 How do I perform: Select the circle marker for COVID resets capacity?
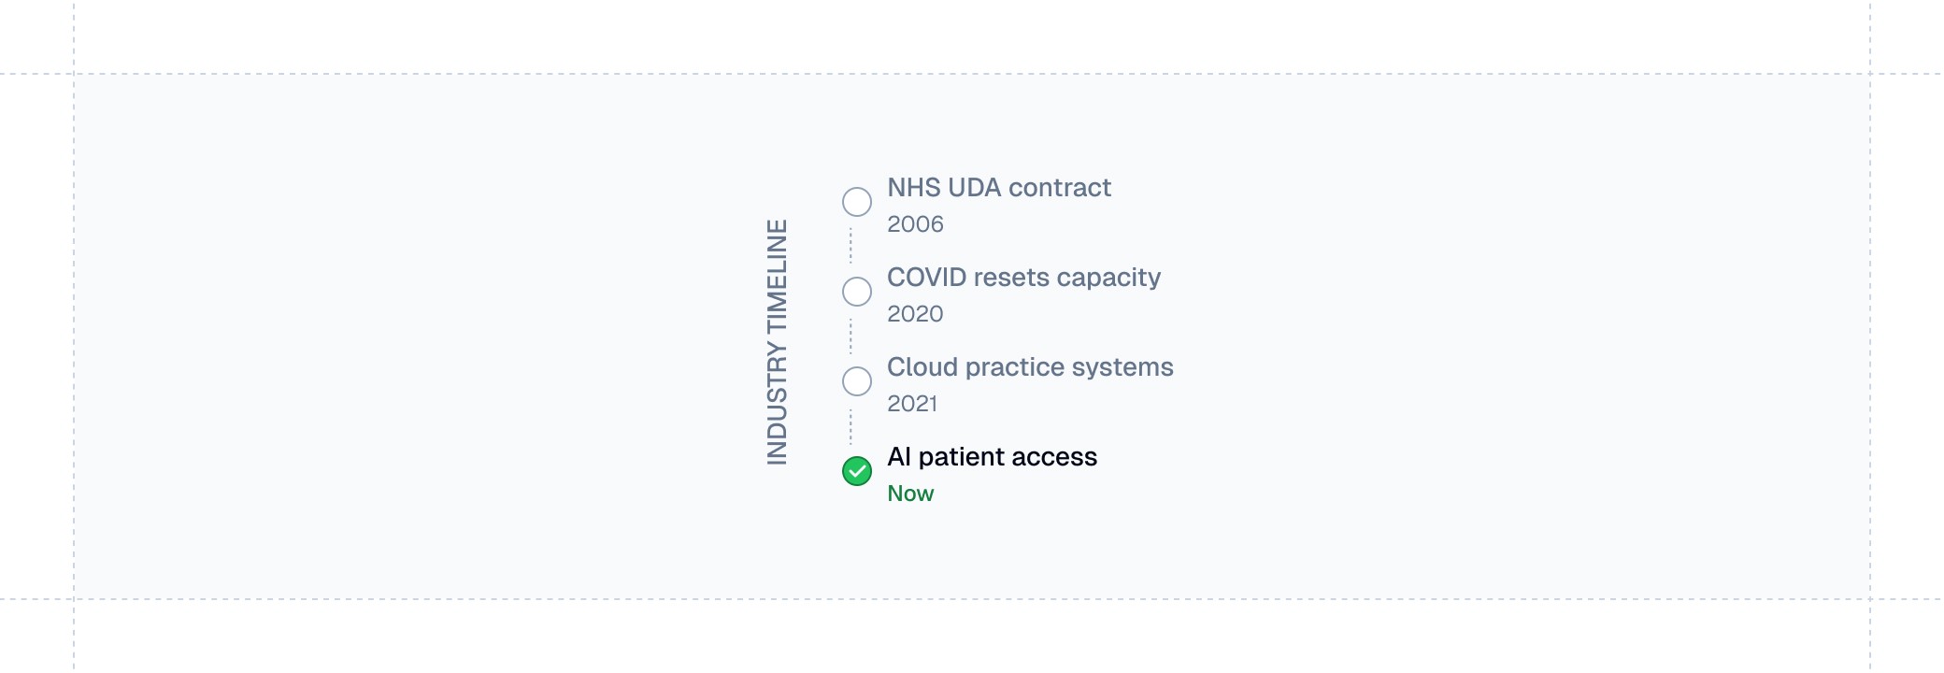tap(857, 292)
